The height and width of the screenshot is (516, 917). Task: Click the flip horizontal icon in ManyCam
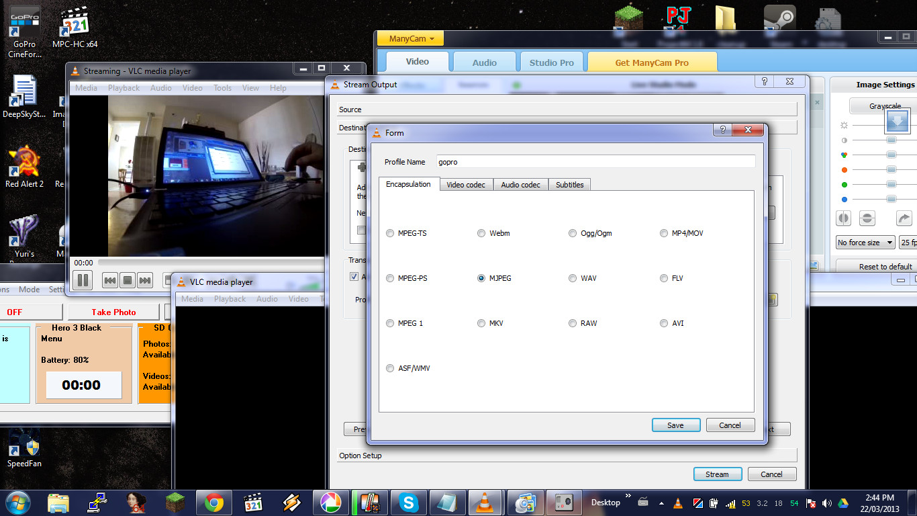pos(844,218)
